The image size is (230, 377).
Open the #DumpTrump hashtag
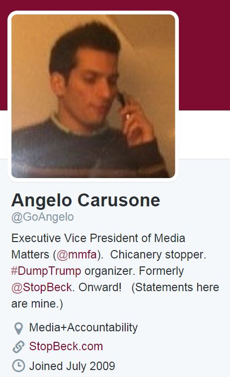46,271
